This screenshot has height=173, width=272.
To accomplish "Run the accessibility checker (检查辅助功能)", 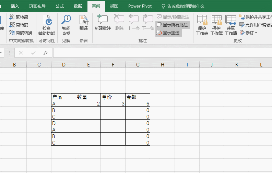I will [46, 25].
